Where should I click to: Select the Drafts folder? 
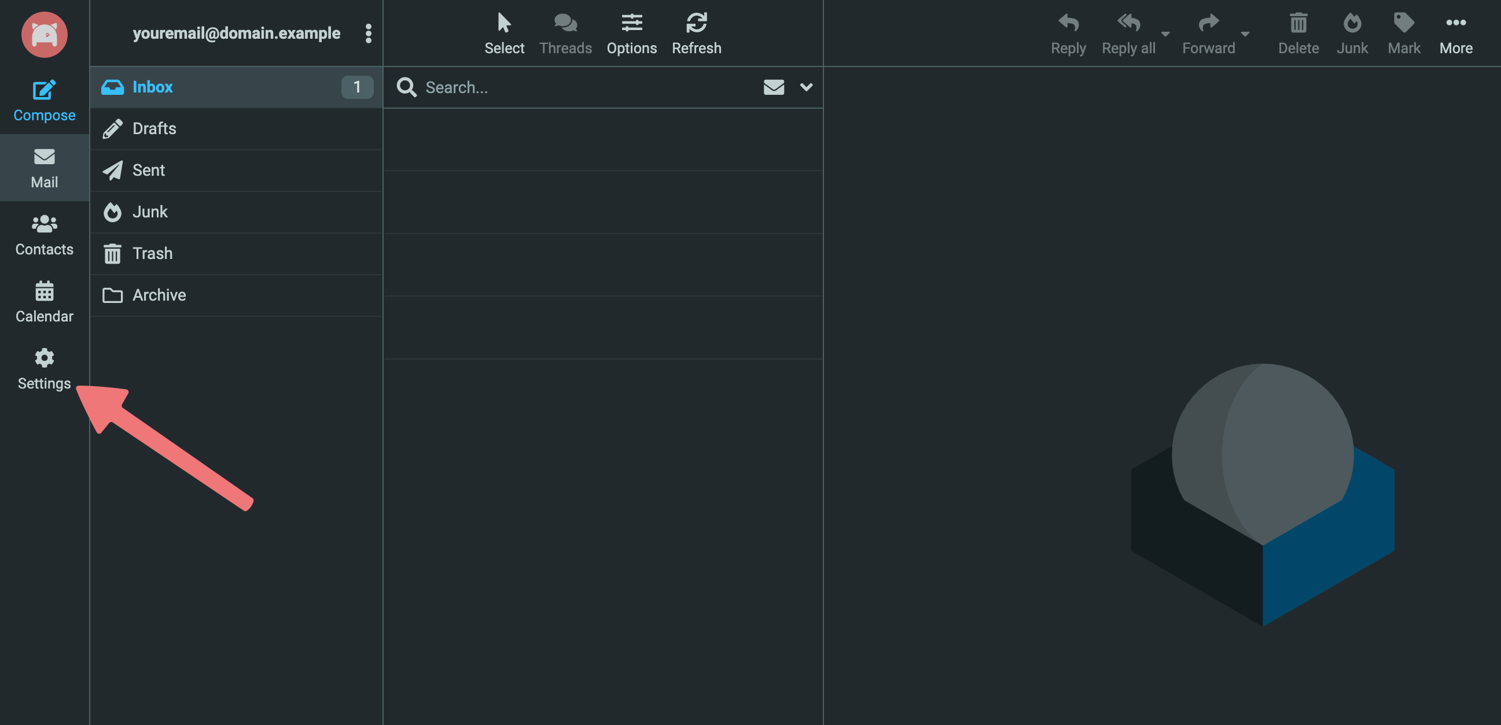(154, 129)
